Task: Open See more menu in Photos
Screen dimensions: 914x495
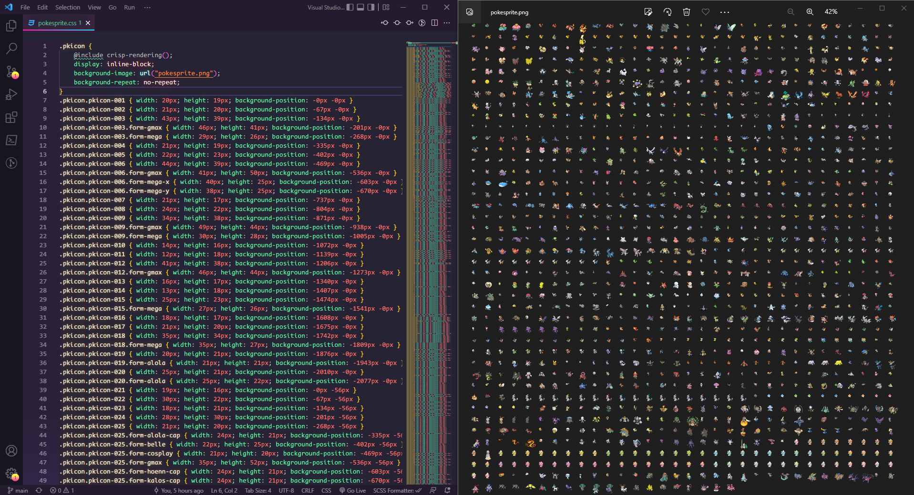Action: pyautogui.click(x=725, y=12)
